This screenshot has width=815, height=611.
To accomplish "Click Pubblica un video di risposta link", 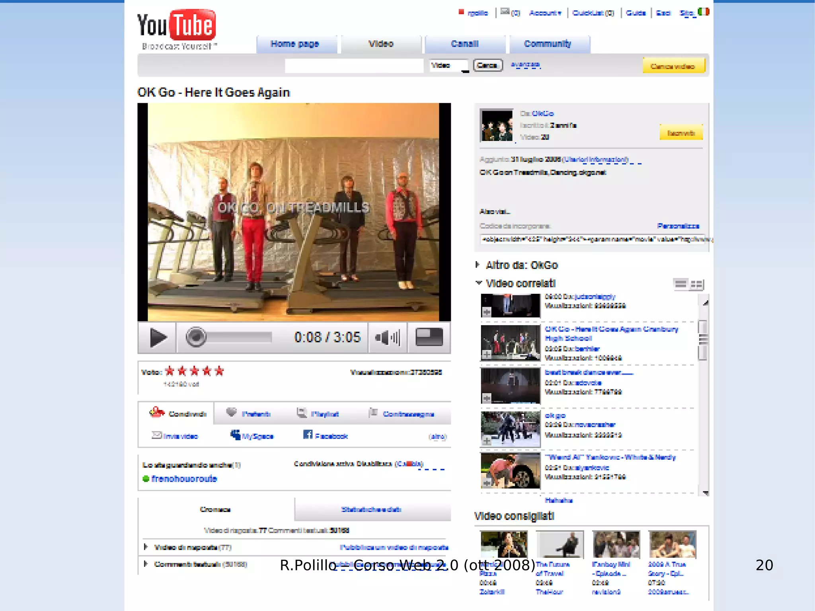I will (x=394, y=547).
